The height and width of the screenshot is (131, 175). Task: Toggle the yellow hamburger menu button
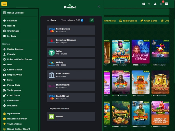click(x=4, y=4)
